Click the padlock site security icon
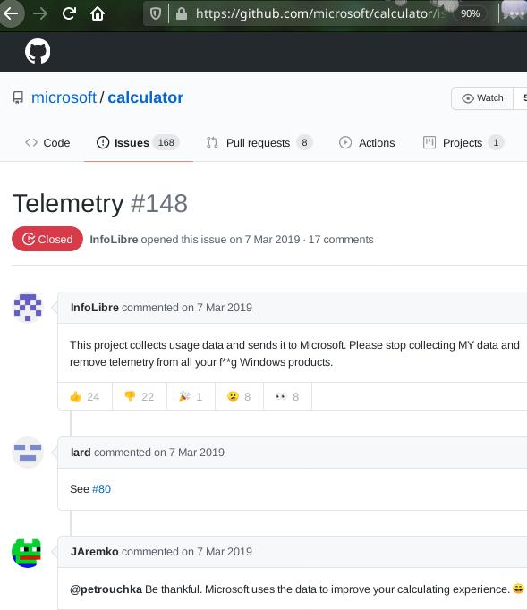Viewport: 527px width, 610px height. (x=182, y=14)
